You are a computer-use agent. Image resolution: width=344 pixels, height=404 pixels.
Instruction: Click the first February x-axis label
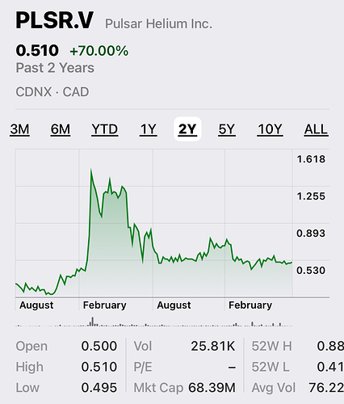pos(105,305)
